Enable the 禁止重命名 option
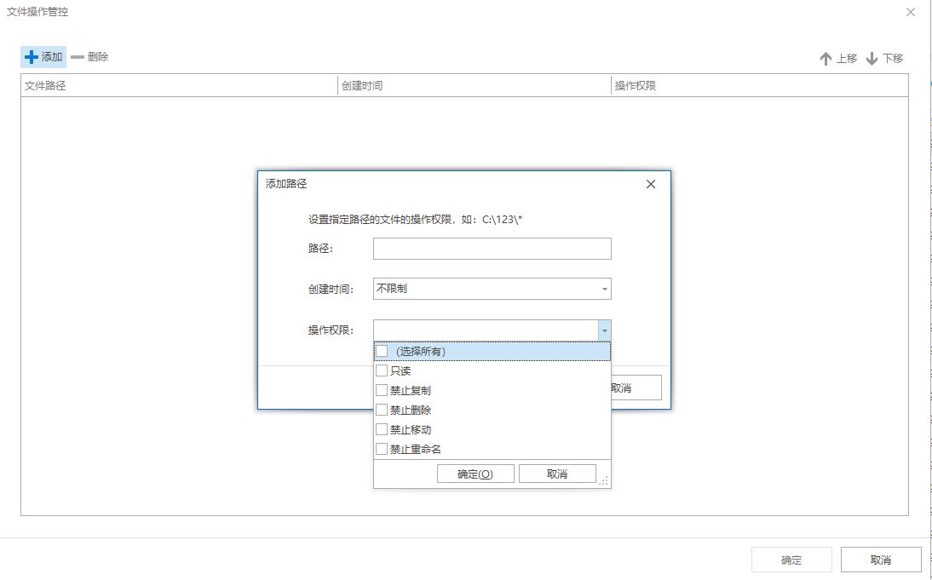The width and height of the screenshot is (932, 580). coord(382,449)
